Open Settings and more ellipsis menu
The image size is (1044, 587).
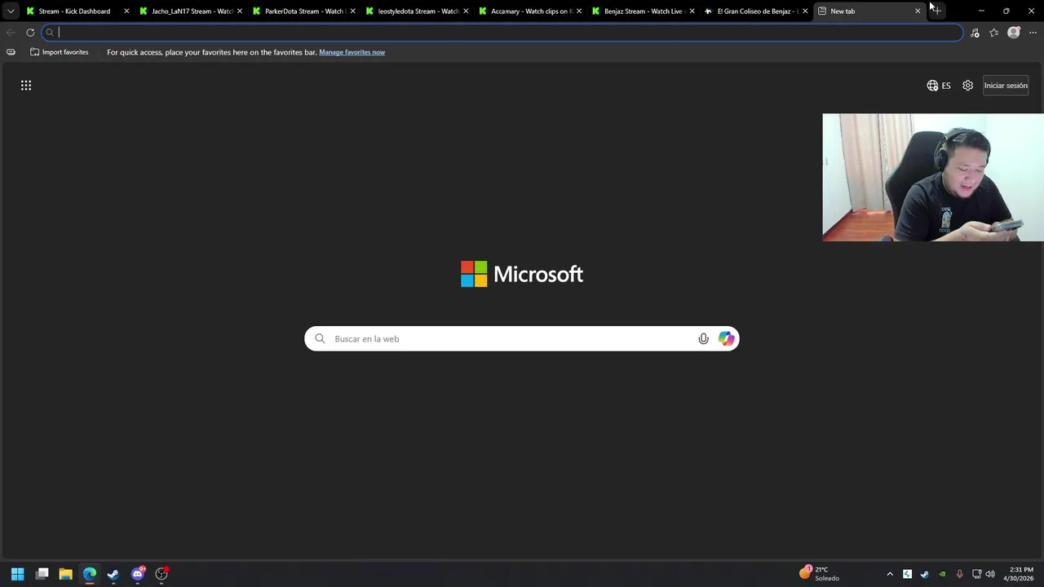1033,33
